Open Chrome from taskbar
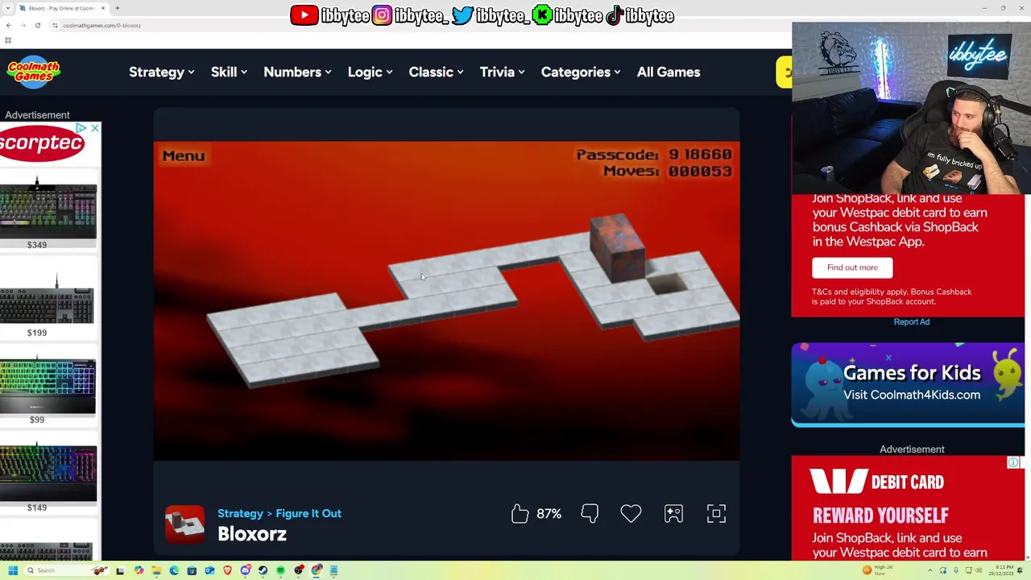The height and width of the screenshot is (580, 1031). [317, 570]
